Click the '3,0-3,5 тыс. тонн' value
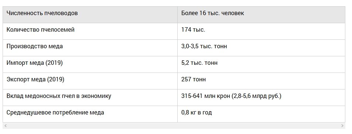The width and height of the screenshot is (352, 134). point(204,46)
